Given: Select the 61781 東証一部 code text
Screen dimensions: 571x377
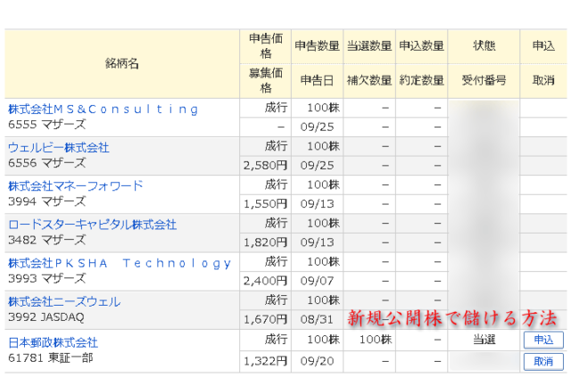Looking at the screenshot, I should click(51, 358).
